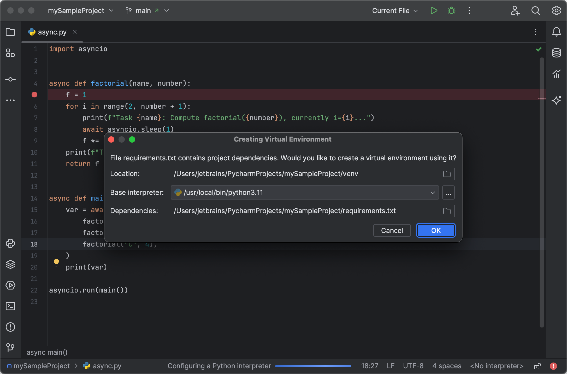This screenshot has width=567, height=374.
Task: Confirm virtual environment creation with OK
Action: click(x=435, y=230)
